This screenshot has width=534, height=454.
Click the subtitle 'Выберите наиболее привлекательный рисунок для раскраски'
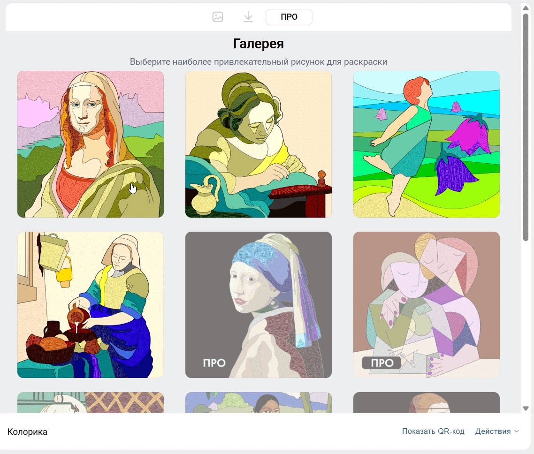click(259, 61)
